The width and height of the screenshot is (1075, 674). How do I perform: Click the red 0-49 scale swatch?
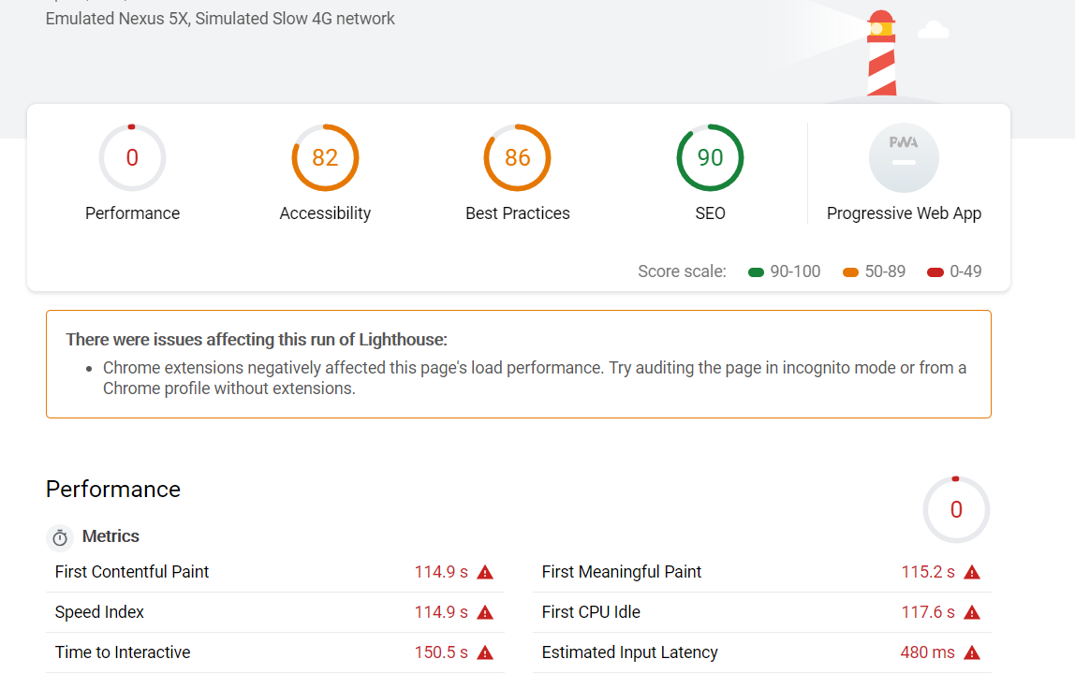click(935, 272)
